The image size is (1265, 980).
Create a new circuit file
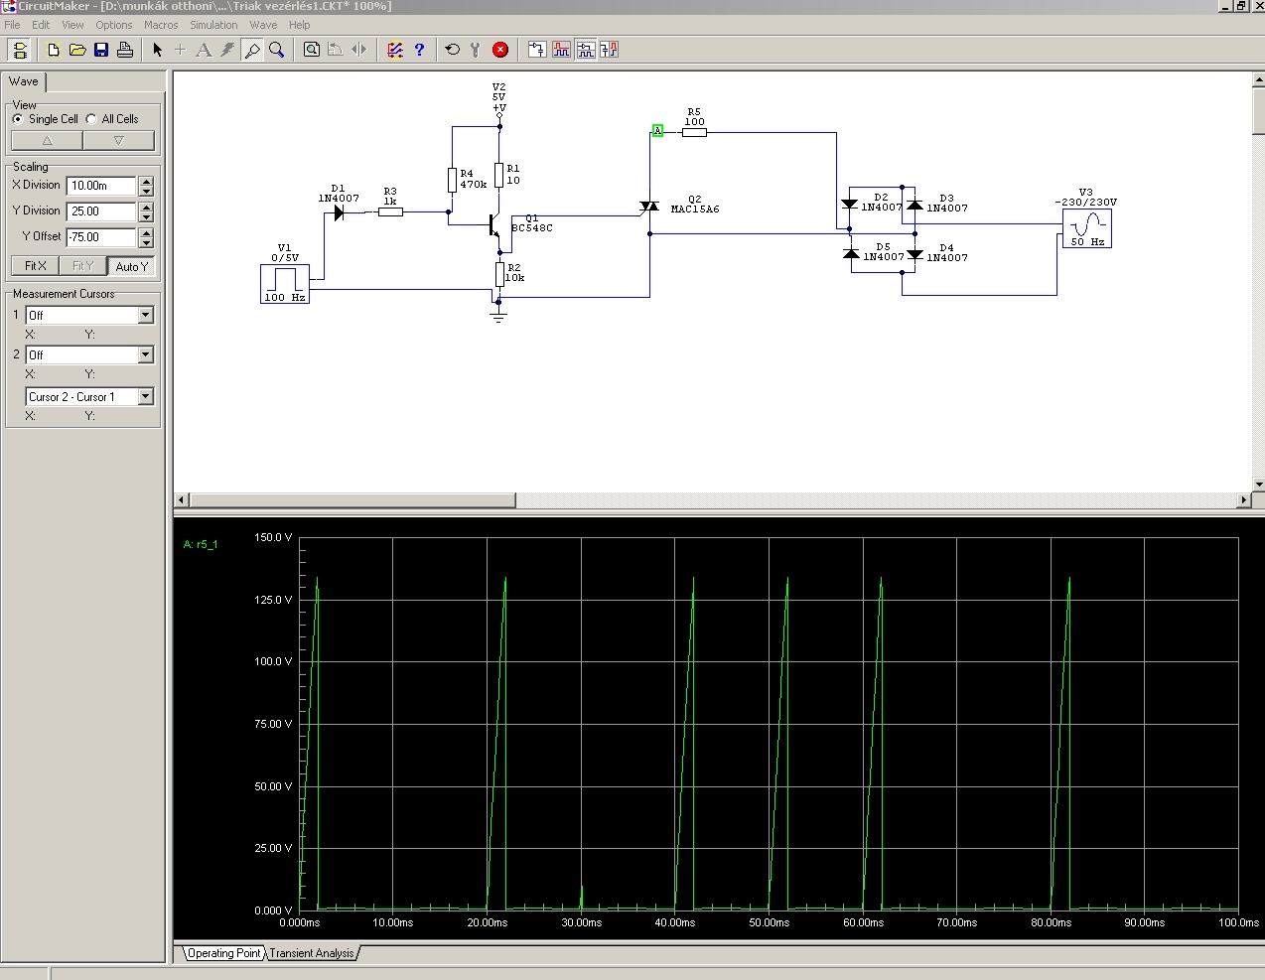tap(54, 50)
